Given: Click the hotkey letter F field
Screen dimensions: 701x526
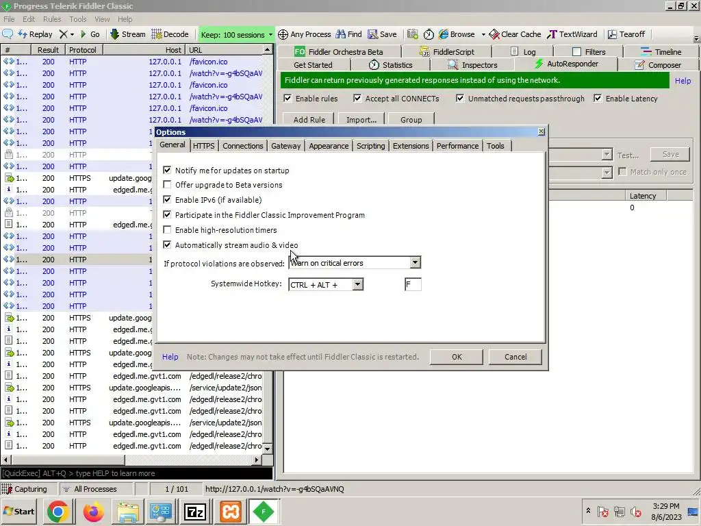Looking at the screenshot, I should coord(413,284).
